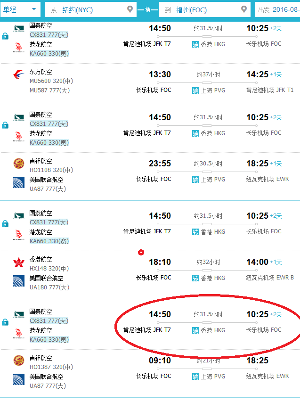Image resolution: width=300 pixels, height=402 pixels.
Task: Click the Hong Kong Airlines logo for HX148
Action: point(19,263)
